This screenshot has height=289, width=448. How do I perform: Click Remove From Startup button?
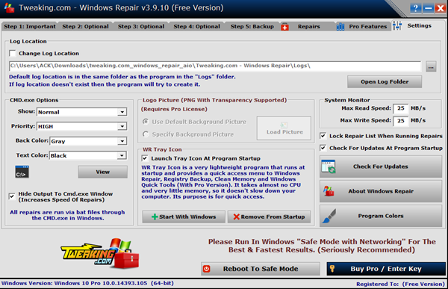pyautogui.click(x=269, y=217)
